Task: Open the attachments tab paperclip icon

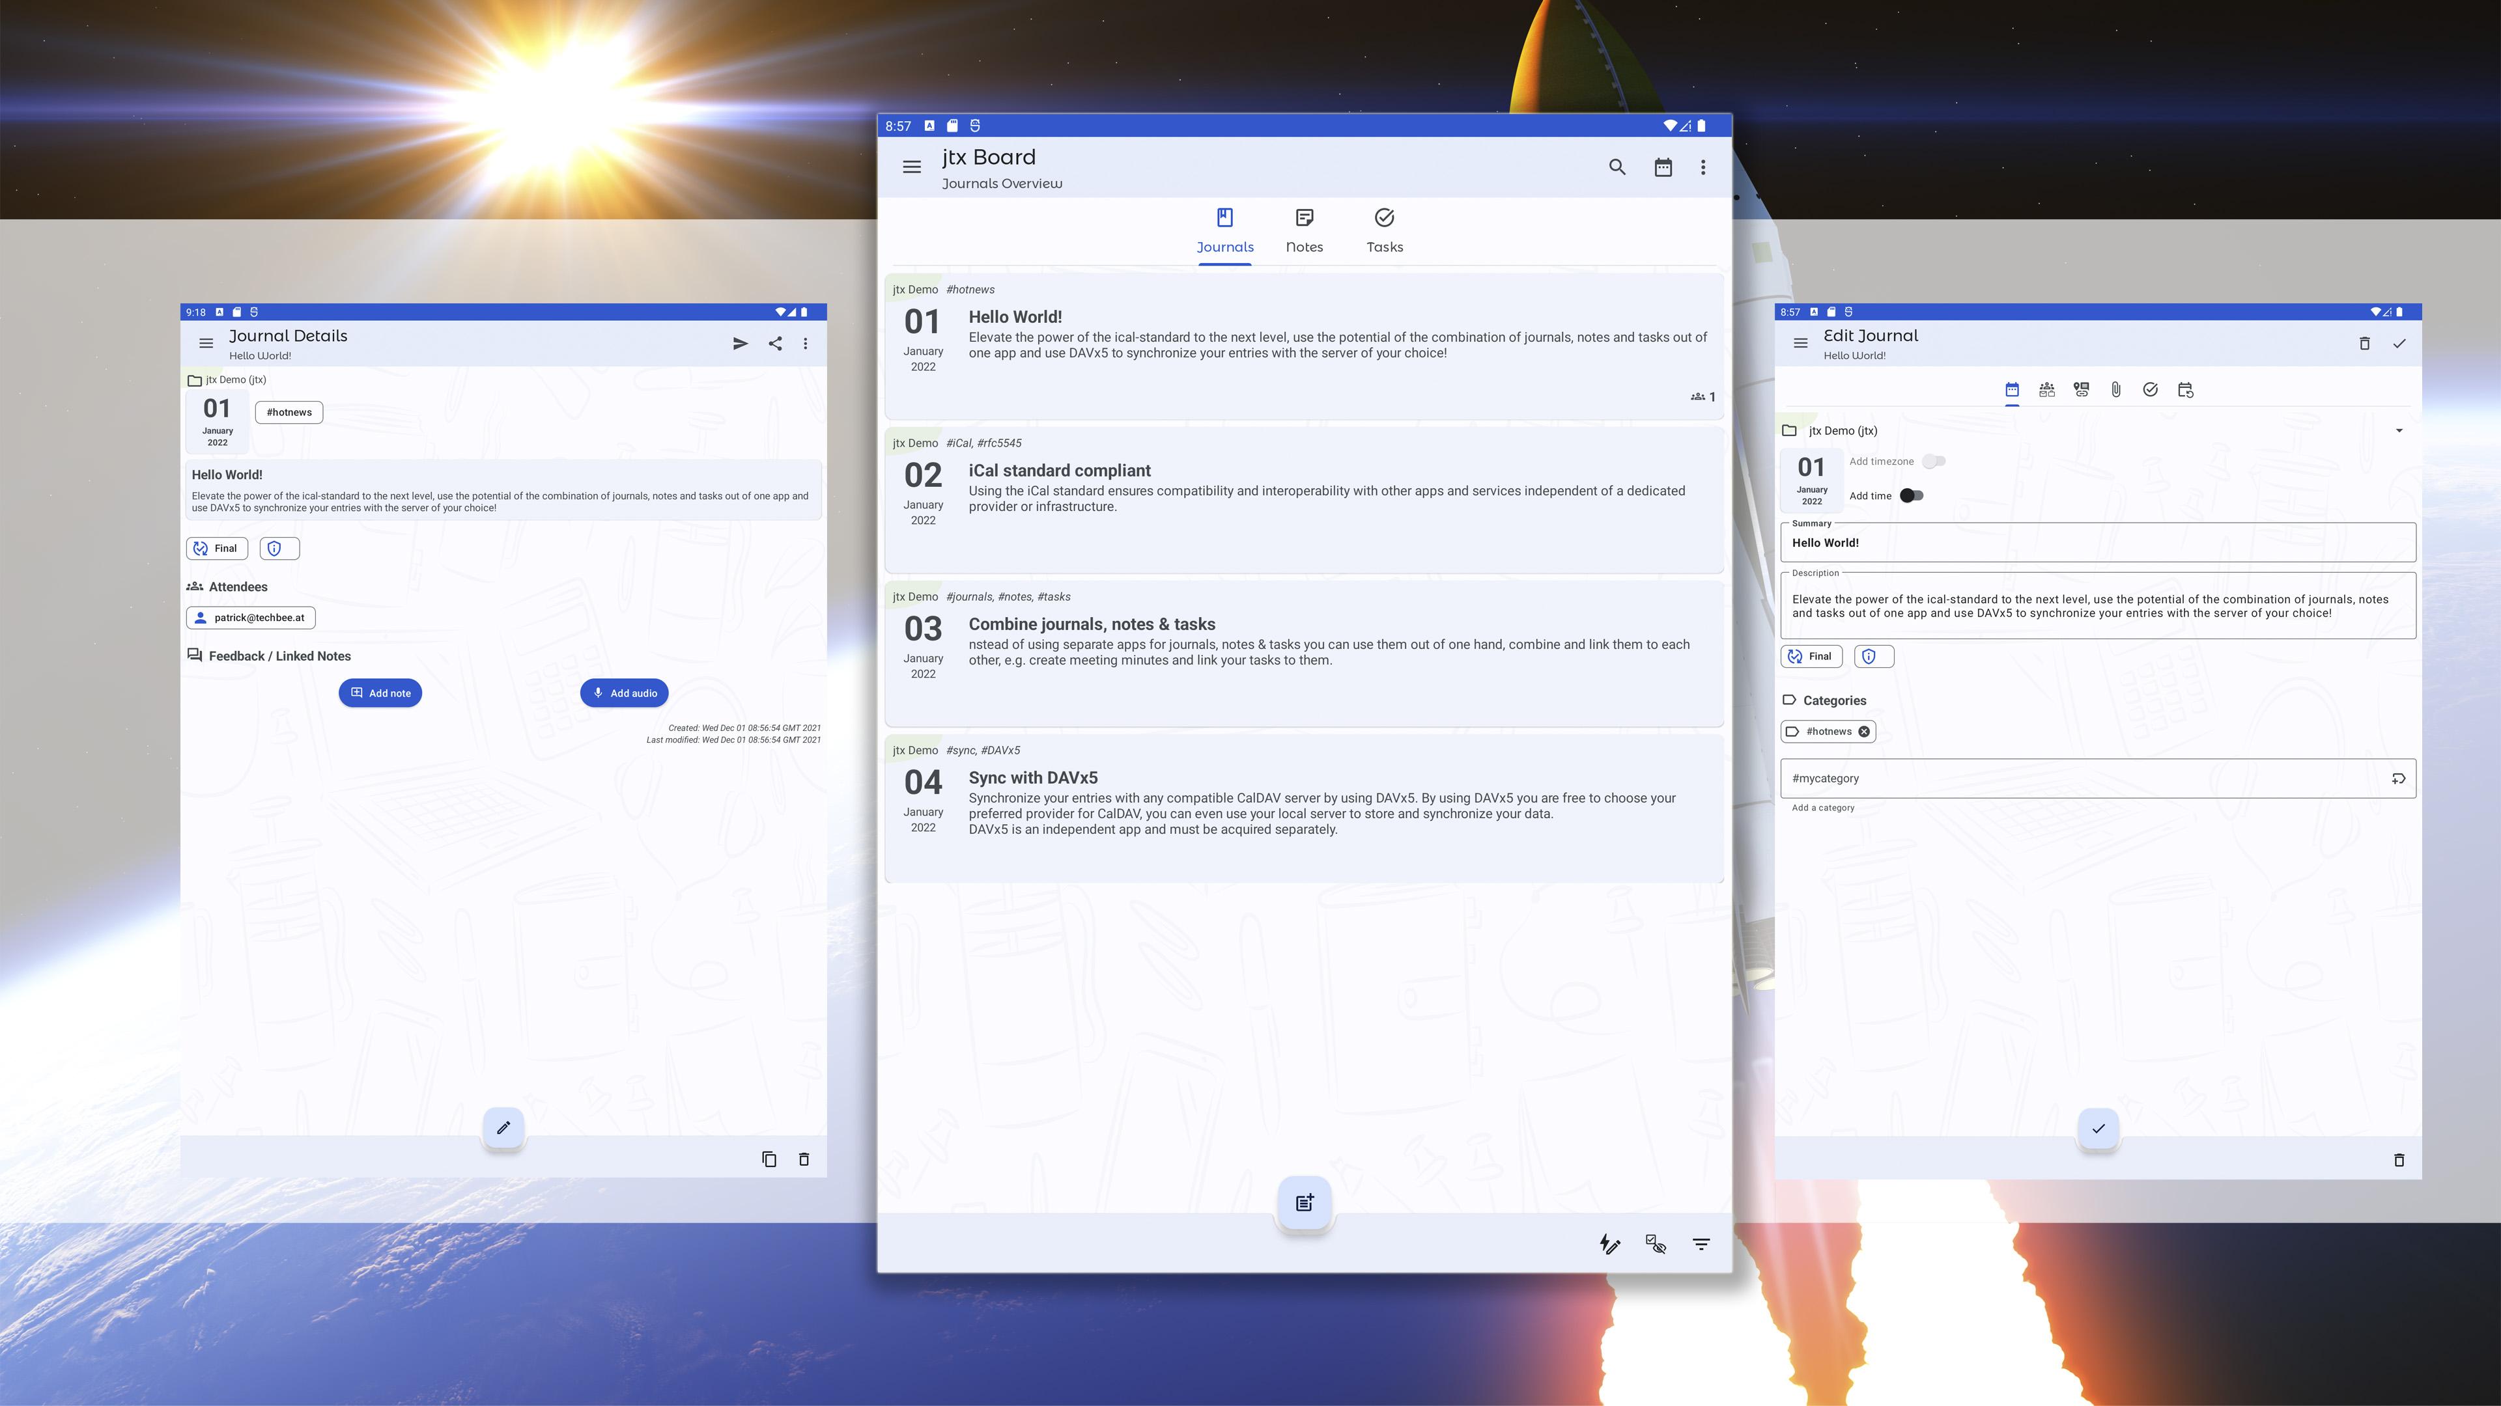Action: 2115,390
